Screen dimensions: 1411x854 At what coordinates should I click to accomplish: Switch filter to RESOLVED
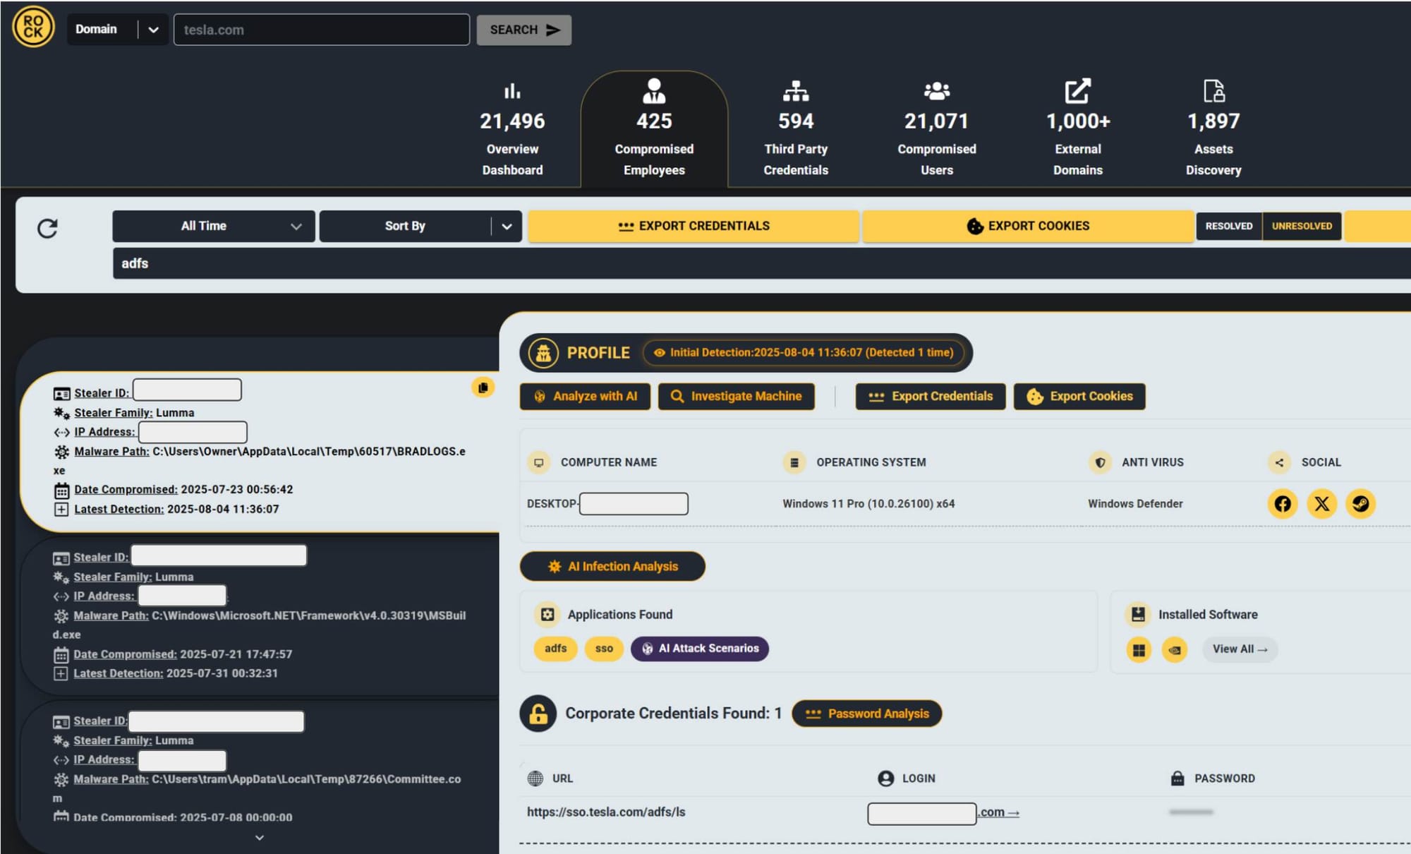(x=1228, y=227)
